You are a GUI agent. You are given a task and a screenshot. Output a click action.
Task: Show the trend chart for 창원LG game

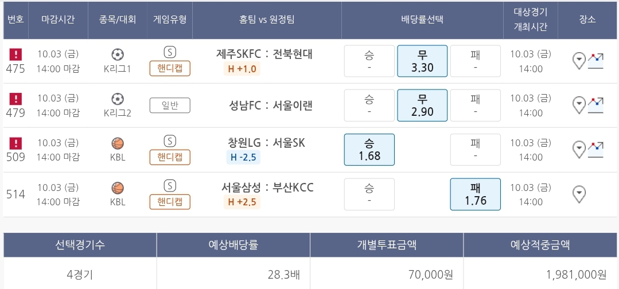click(597, 149)
